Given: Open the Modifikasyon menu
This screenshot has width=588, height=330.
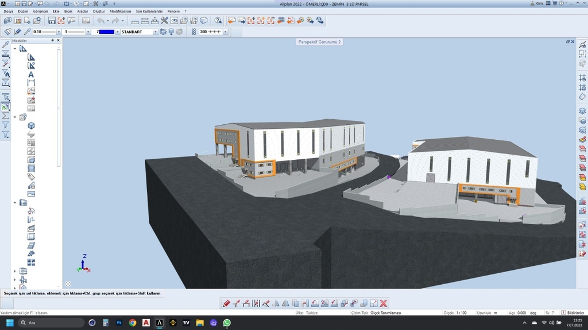Looking at the screenshot, I should (x=120, y=11).
